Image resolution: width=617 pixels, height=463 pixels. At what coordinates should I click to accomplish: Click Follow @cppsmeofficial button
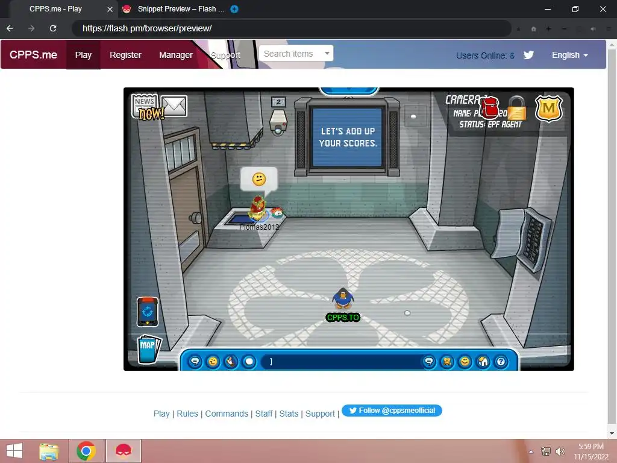(392, 411)
